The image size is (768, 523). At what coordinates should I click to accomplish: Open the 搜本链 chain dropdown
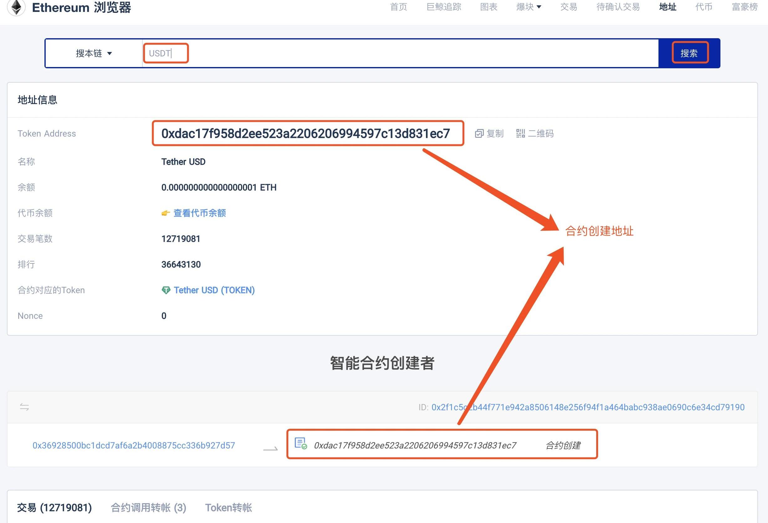[94, 53]
